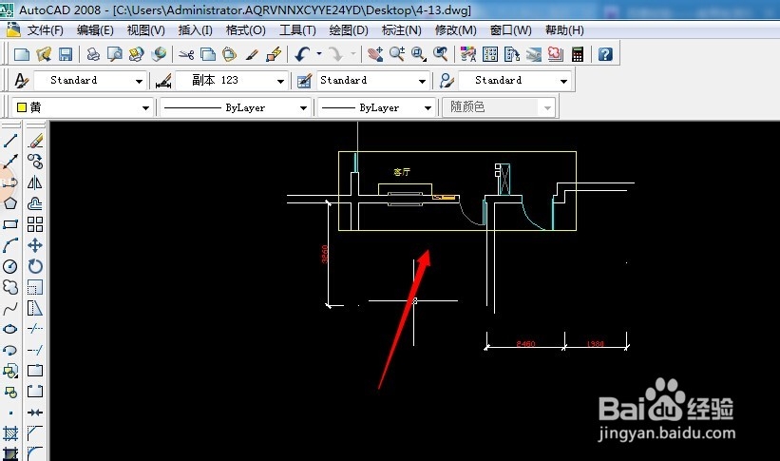
Task: Create a new drawing with QNew icon
Action: 22,54
